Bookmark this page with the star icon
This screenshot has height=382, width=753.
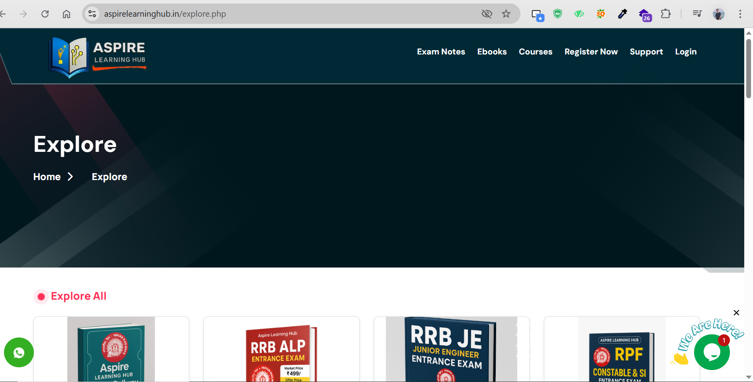coord(506,14)
